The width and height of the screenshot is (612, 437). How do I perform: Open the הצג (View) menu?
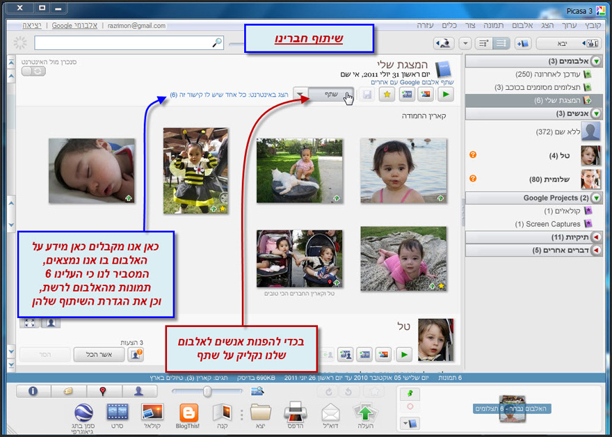547,25
